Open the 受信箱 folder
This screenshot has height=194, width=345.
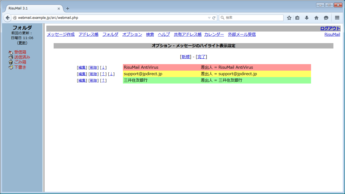(20, 52)
